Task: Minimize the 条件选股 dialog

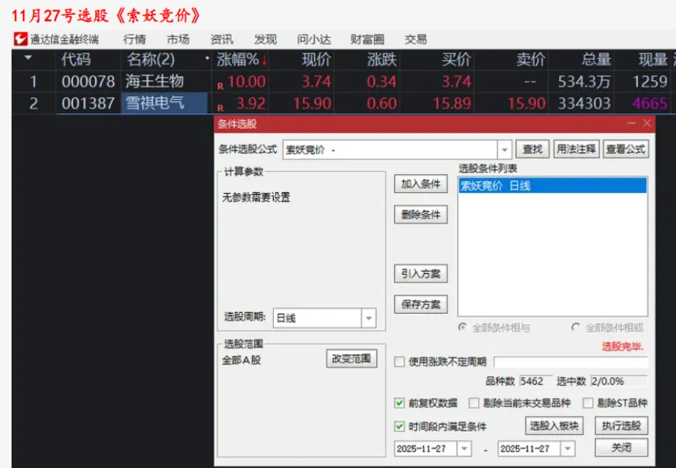Action: coord(632,124)
